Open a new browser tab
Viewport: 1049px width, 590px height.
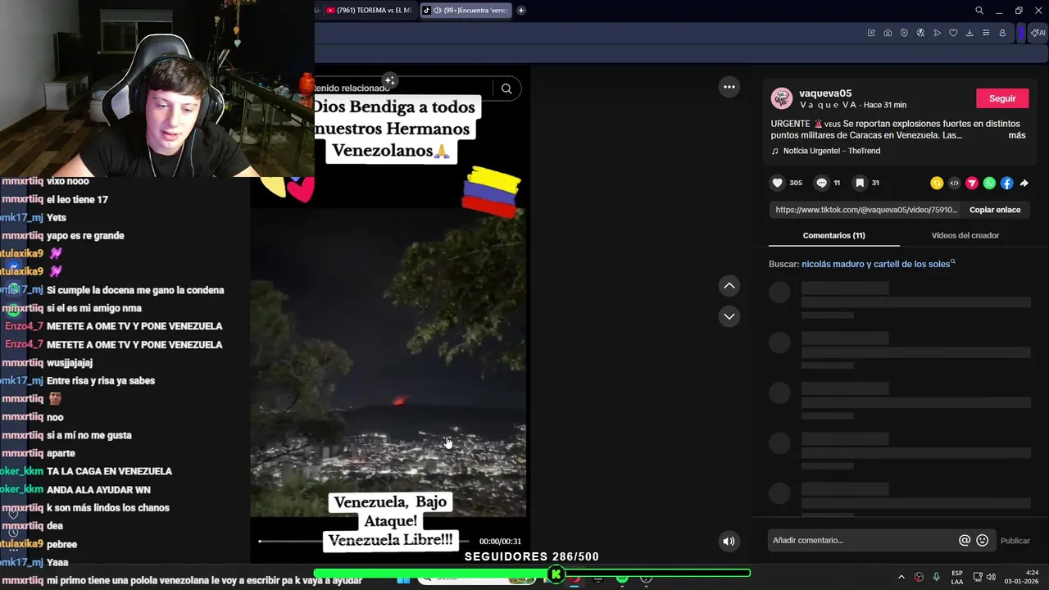point(521,11)
